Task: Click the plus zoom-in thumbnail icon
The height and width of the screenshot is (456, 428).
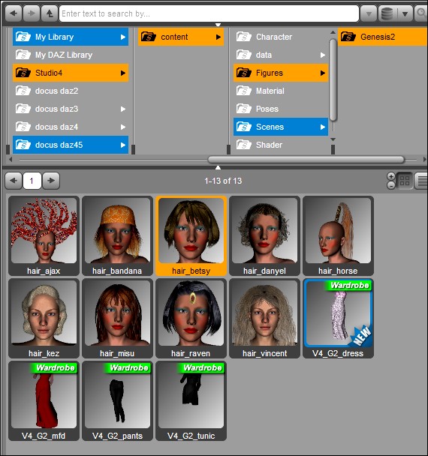Action: [391, 176]
